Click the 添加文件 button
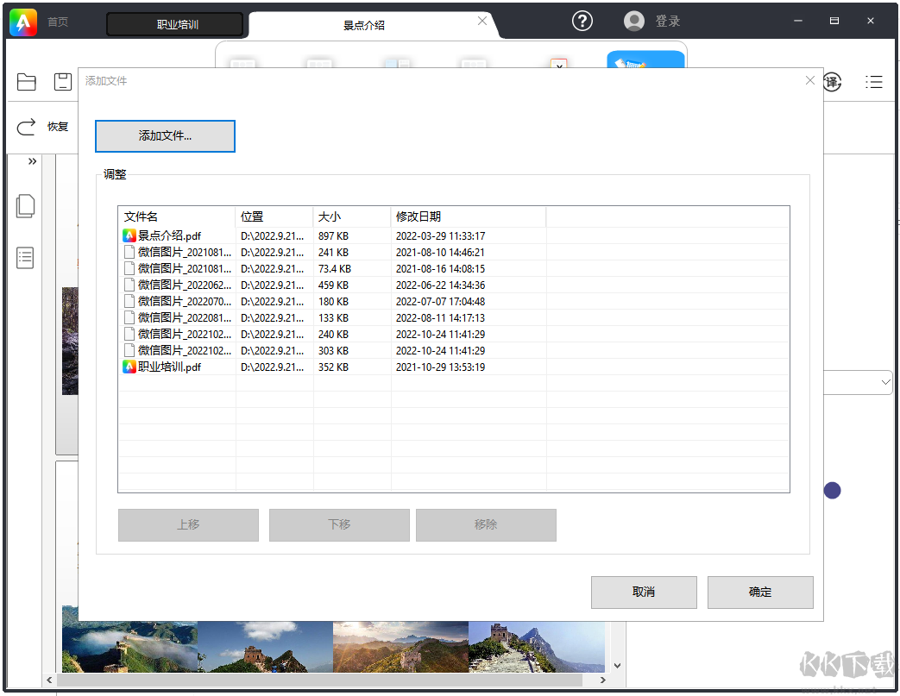Image resolution: width=900 pixels, height=696 pixels. [x=165, y=135]
